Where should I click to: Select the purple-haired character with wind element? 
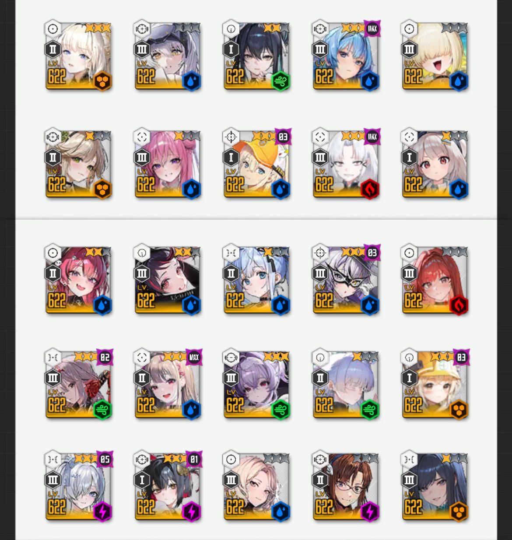coord(256,384)
